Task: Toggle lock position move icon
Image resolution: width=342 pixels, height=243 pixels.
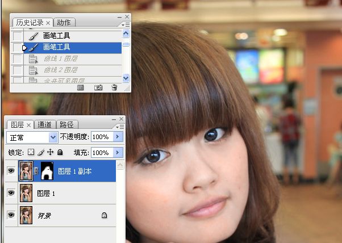Action: pyautogui.click(x=51, y=152)
